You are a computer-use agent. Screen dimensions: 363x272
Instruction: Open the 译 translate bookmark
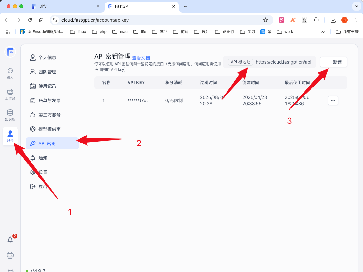266,32
